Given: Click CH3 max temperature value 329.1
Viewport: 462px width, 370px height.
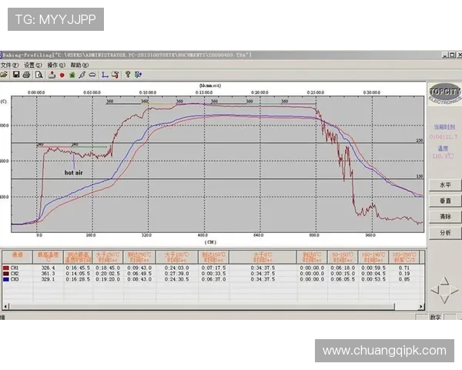Looking at the screenshot, I should [48, 279].
